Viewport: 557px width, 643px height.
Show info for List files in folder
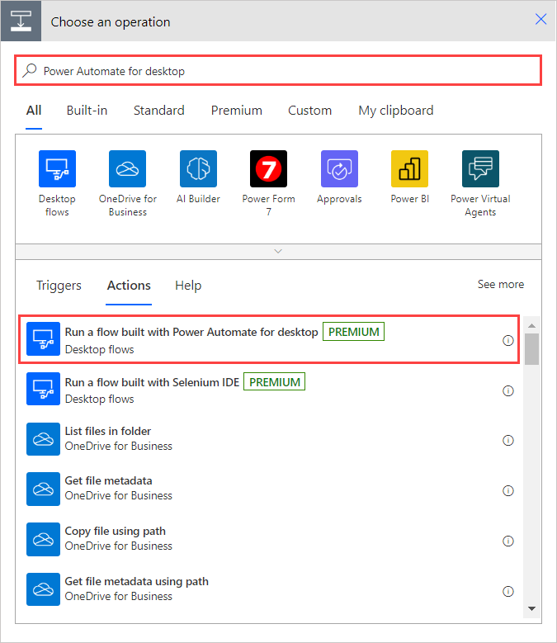[507, 441]
